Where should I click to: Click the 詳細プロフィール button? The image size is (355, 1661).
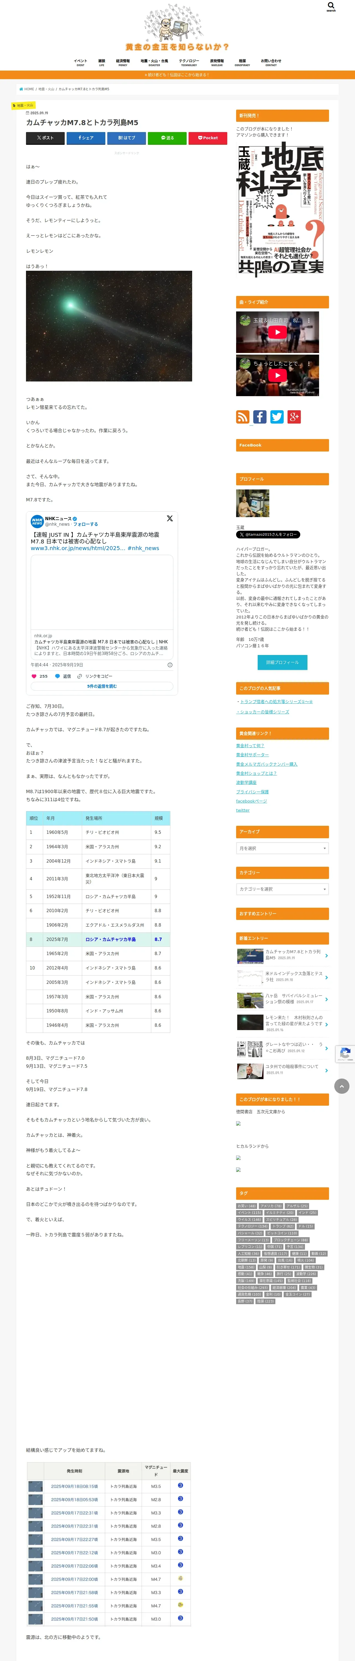click(282, 662)
